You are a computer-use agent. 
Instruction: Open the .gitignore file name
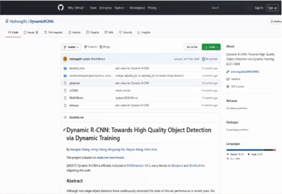(x=74, y=83)
